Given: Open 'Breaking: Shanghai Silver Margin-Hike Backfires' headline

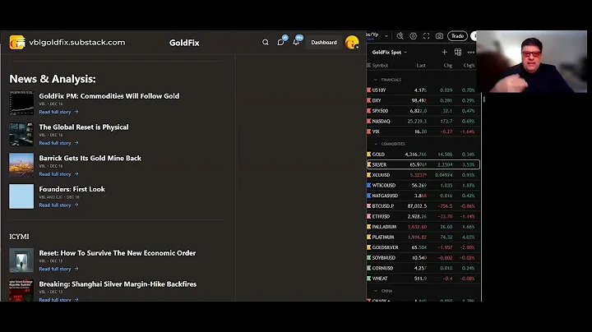Looking at the screenshot, I should coord(118,284).
